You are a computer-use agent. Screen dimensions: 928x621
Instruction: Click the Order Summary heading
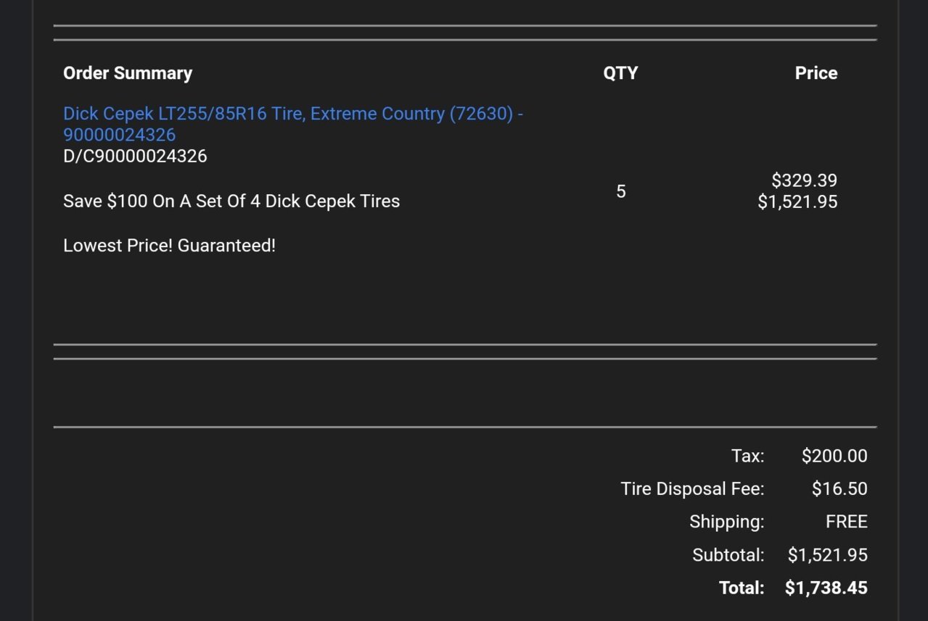(x=128, y=73)
